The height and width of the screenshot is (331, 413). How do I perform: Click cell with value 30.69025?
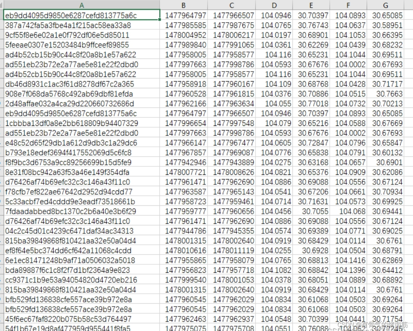click(385, 231)
